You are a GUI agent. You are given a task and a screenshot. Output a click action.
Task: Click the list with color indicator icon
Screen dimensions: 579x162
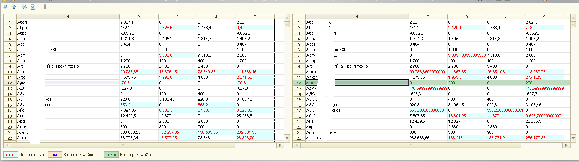click(x=43, y=7)
